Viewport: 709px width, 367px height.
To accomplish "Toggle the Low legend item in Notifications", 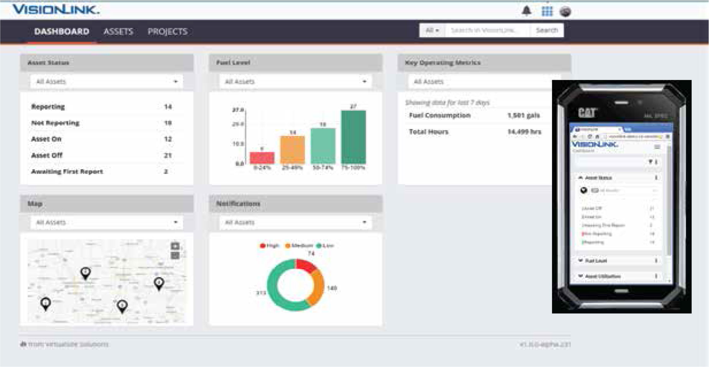I will click(x=325, y=246).
